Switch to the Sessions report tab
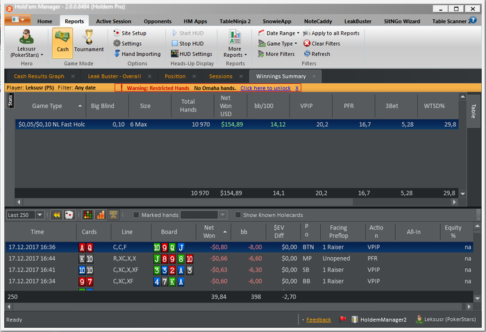The image size is (486, 332). click(x=221, y=76)
